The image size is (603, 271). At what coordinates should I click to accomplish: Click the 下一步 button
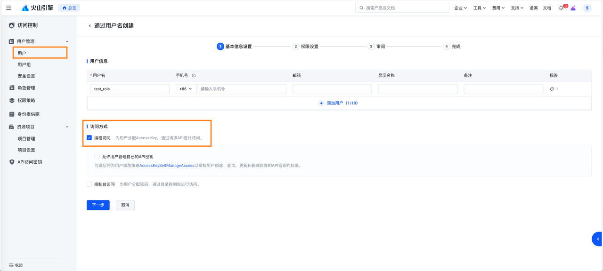click(98, 205)
